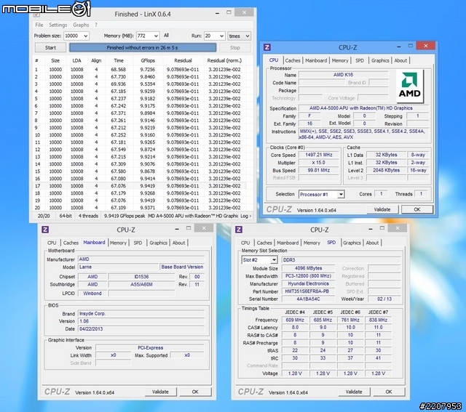
Task: Switch to SPD tab in the CPU window of CPU-Z
Action: coord(360,60)
